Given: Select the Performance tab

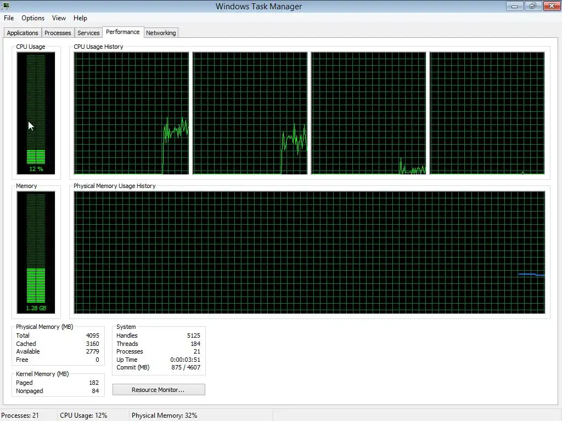Looking at the screenshot, I should click(x=123, y=32).
